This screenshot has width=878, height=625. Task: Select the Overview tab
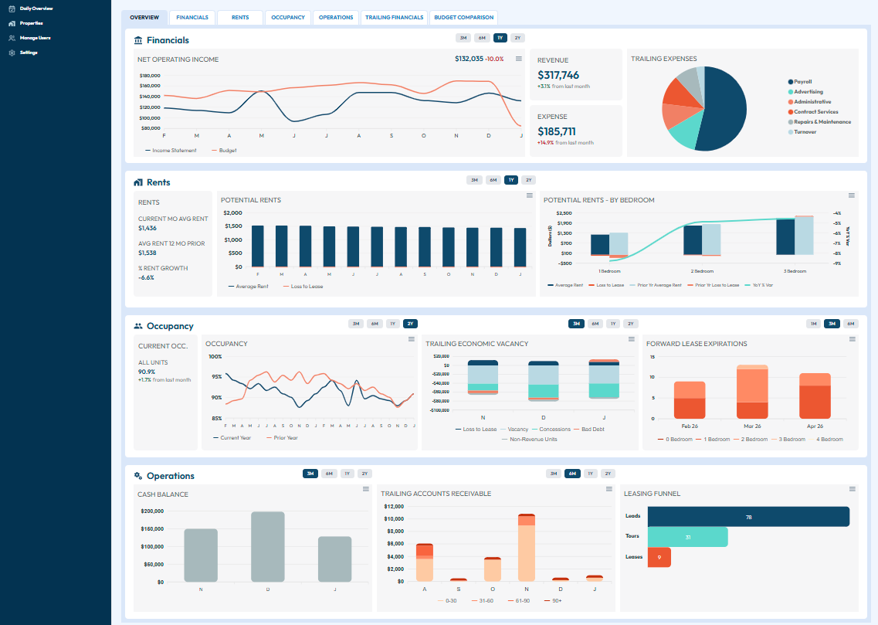144,17
